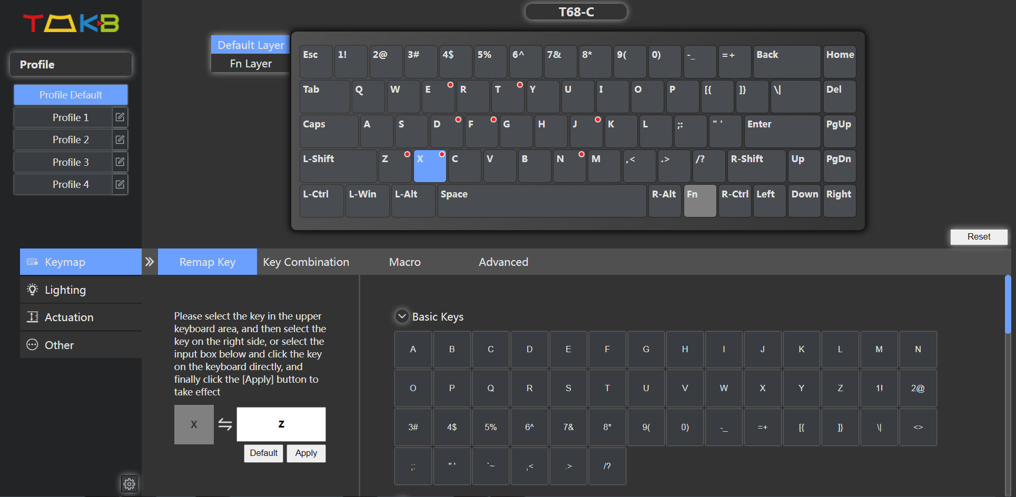Open the Lighting section
Image resolution: width=1016 pixels, height=497 pixels.
65,290
